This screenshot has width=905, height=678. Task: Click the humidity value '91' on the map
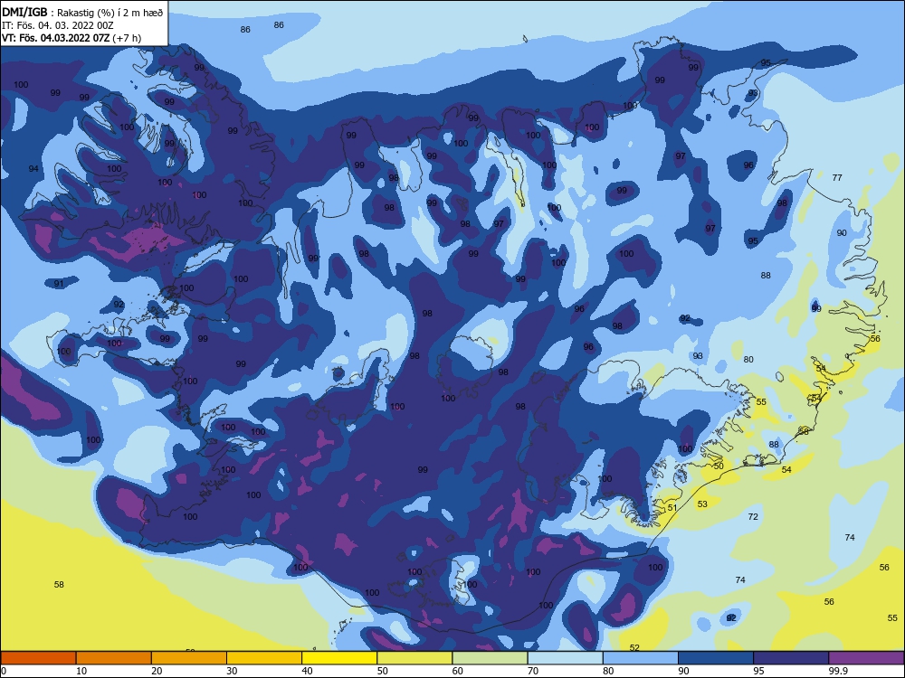tap(58, 284)
